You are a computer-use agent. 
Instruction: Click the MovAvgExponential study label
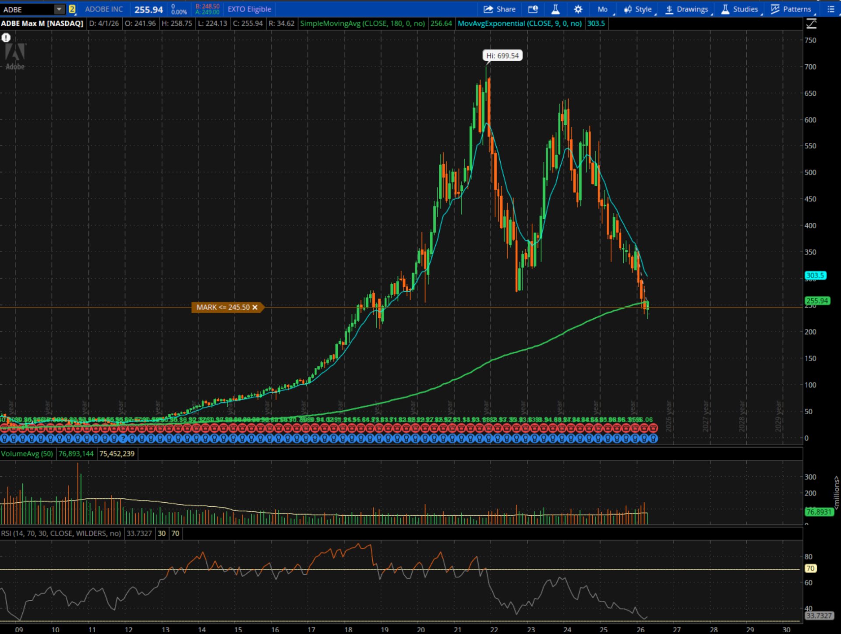(519, 24)
